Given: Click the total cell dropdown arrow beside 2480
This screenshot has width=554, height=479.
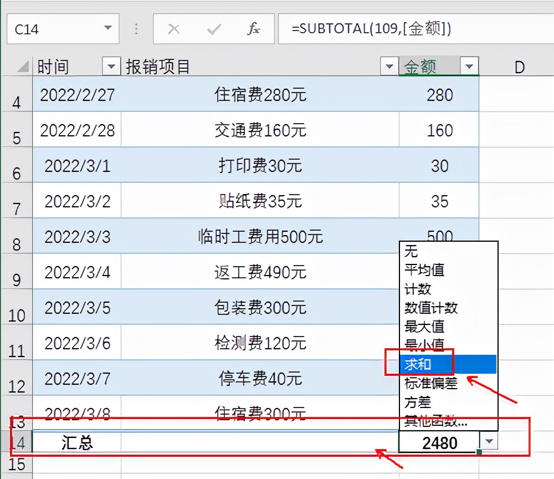Looking at the screenshot, I should tap(489, 441).
